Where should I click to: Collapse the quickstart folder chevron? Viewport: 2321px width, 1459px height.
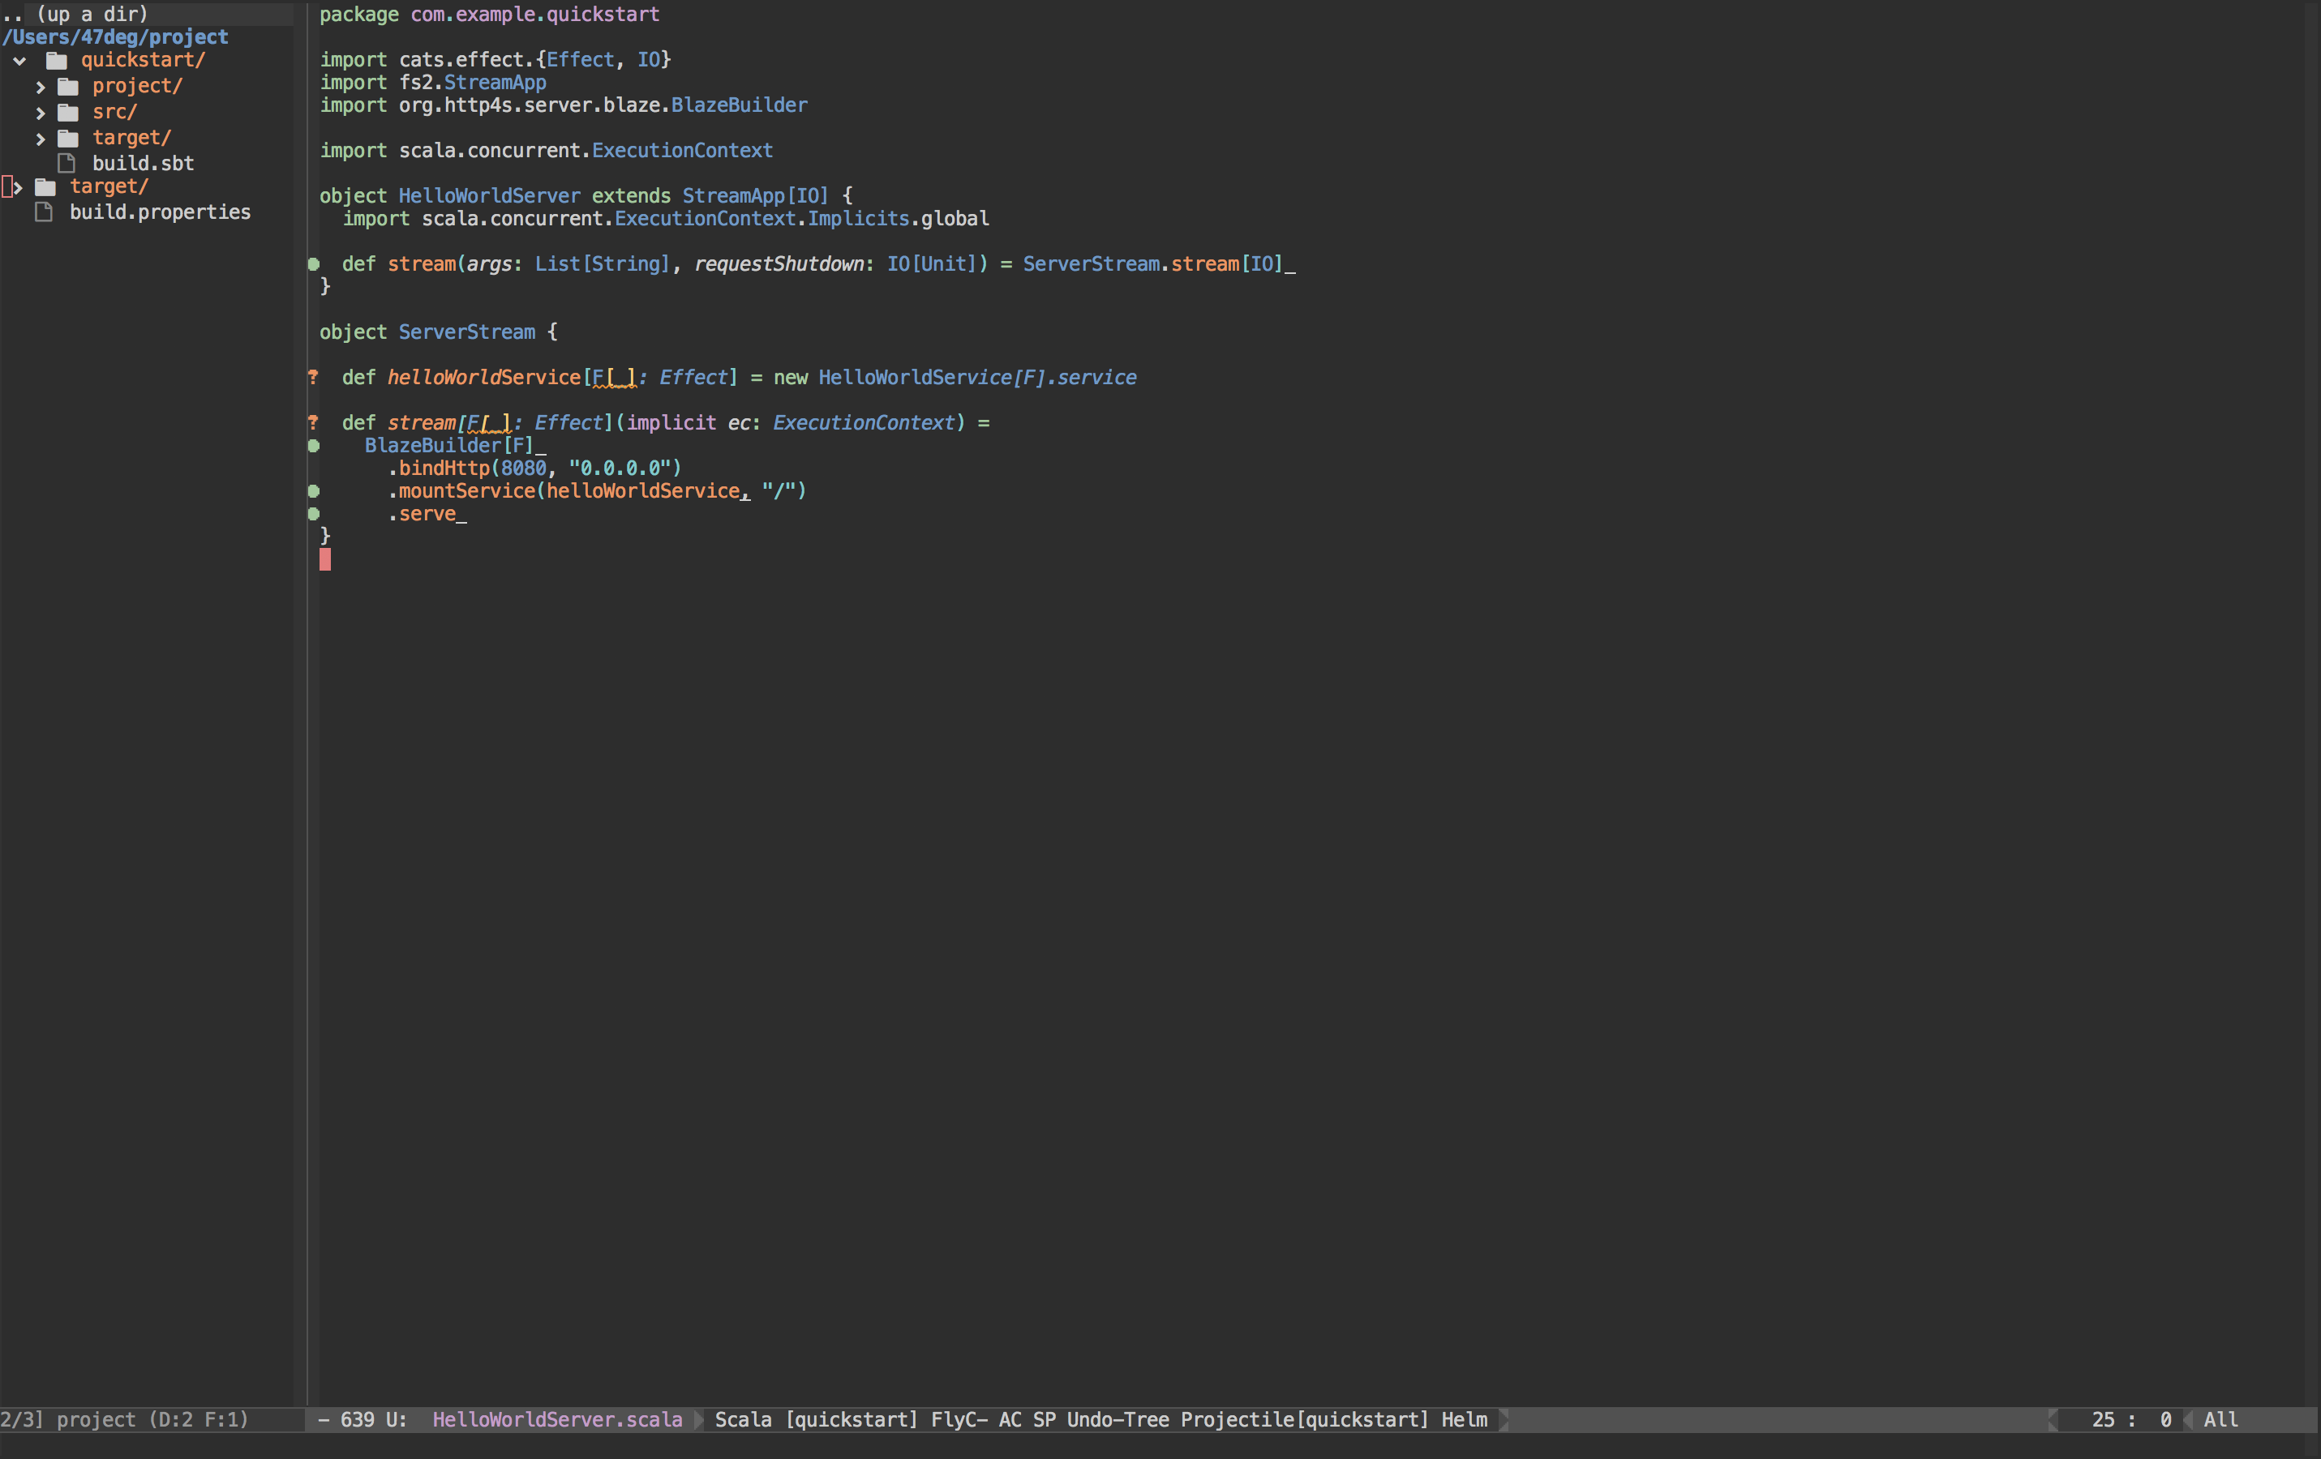19,61
